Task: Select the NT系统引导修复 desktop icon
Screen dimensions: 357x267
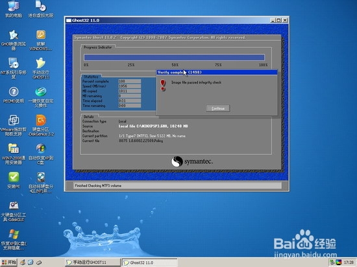Action: [14, 68]
